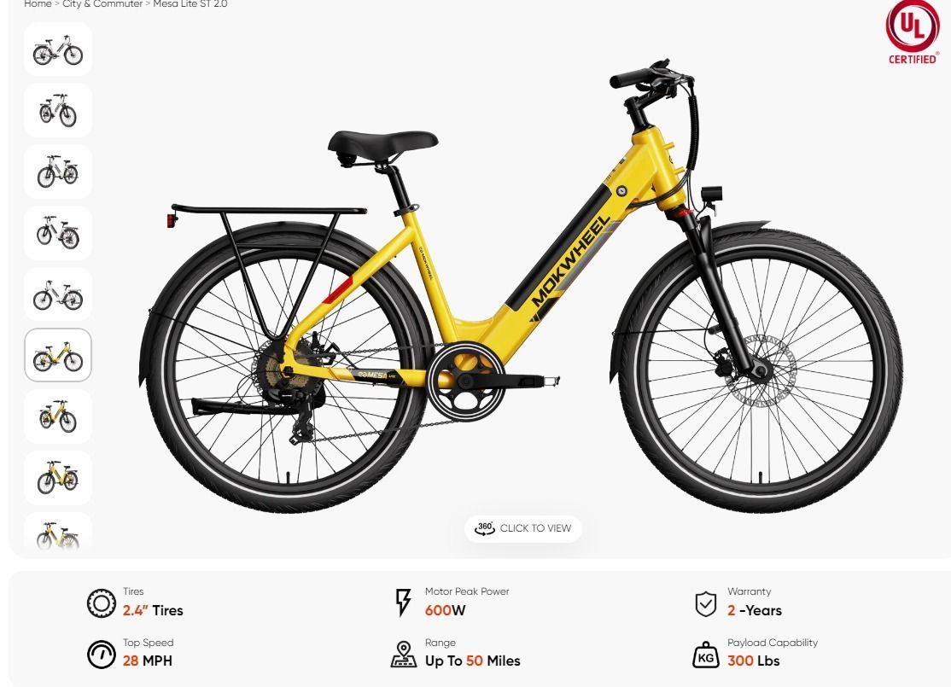The height and width of the screenshot is (687, 951).
Task: Click the map pin range icon
Action: click(x=403, y=655)
